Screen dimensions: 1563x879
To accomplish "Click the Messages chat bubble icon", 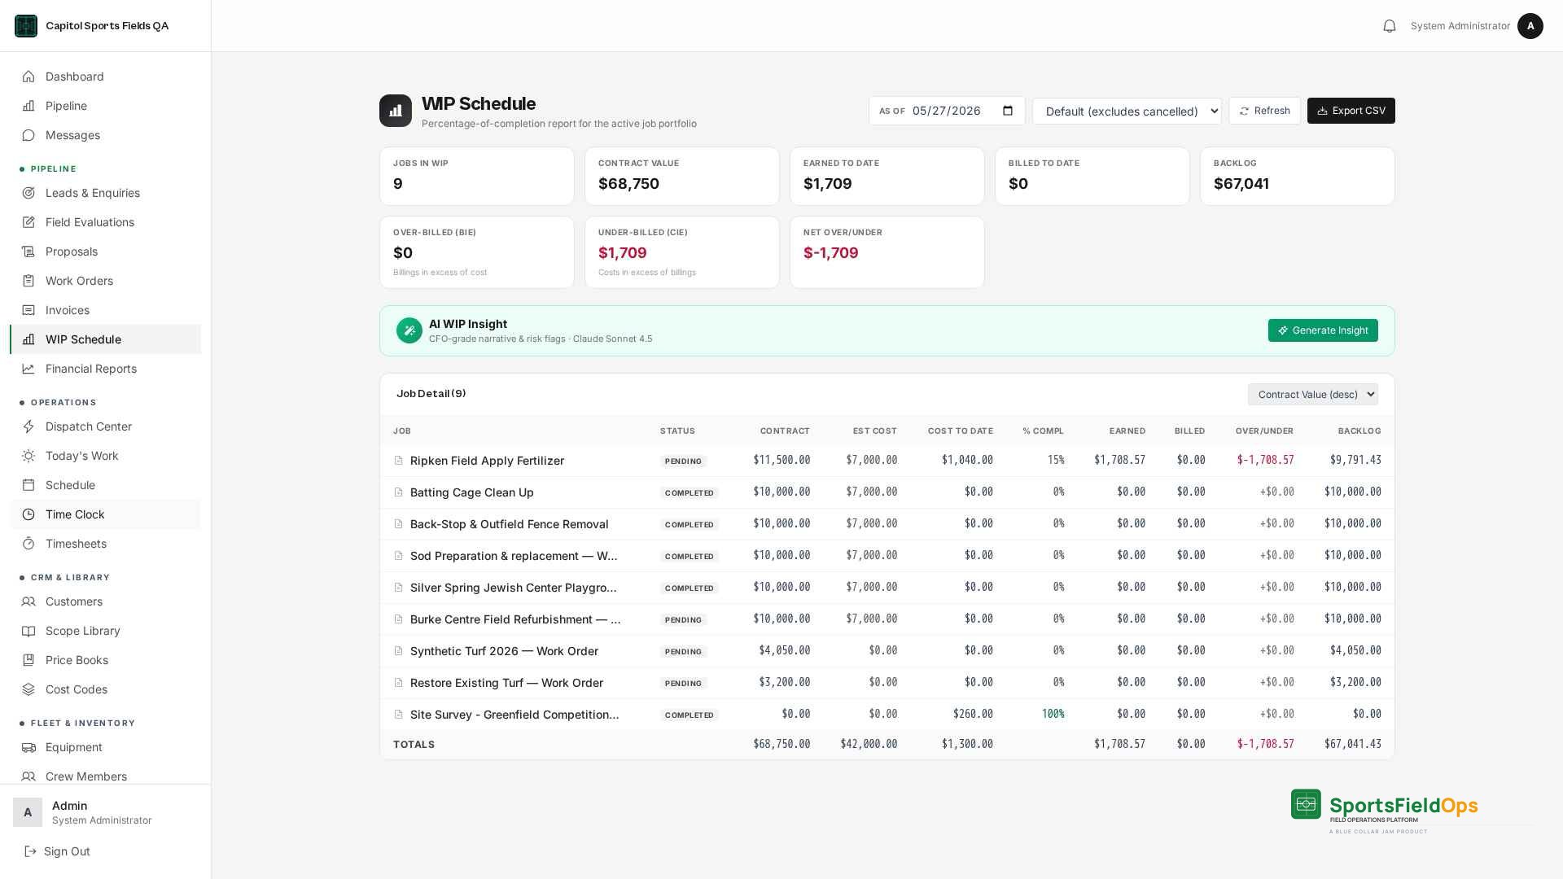I will point(28,135).
